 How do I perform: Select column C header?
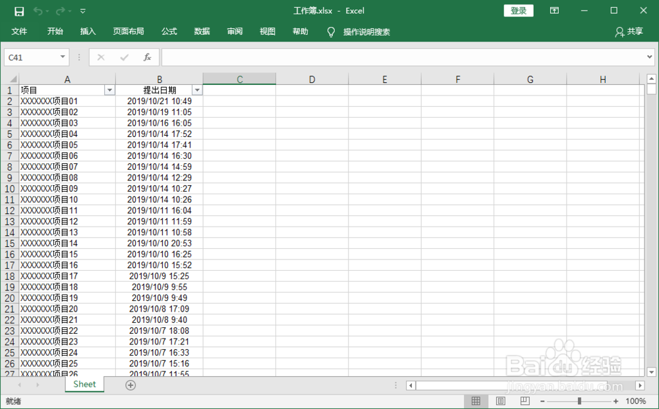[240, 79]
